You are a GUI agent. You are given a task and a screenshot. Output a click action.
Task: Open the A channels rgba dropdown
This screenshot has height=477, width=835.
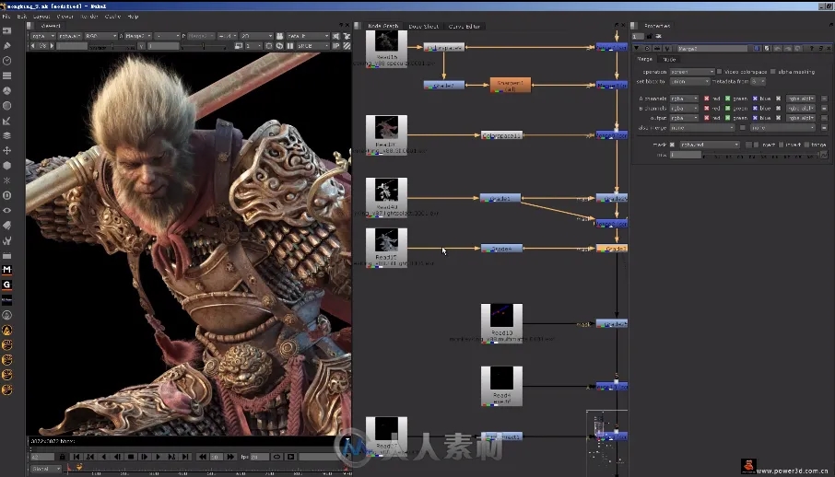coord(684,99)
